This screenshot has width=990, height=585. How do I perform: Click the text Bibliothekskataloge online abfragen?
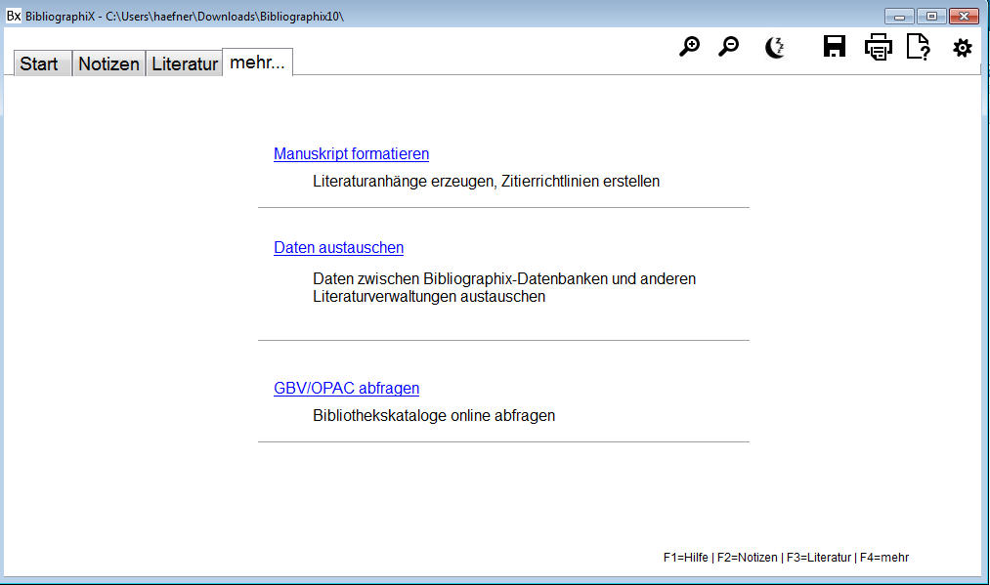(434, 416)
